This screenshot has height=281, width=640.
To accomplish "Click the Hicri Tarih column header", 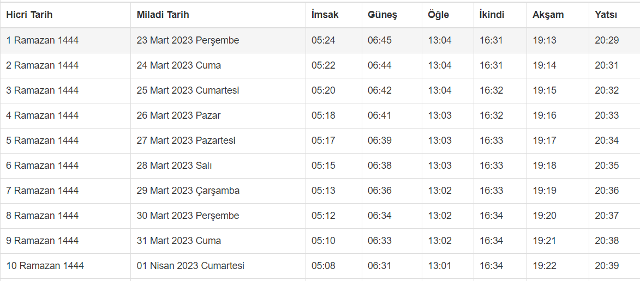I will click(29, 15).
